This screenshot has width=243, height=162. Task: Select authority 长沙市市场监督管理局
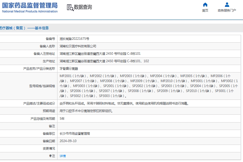coord(75,133)
